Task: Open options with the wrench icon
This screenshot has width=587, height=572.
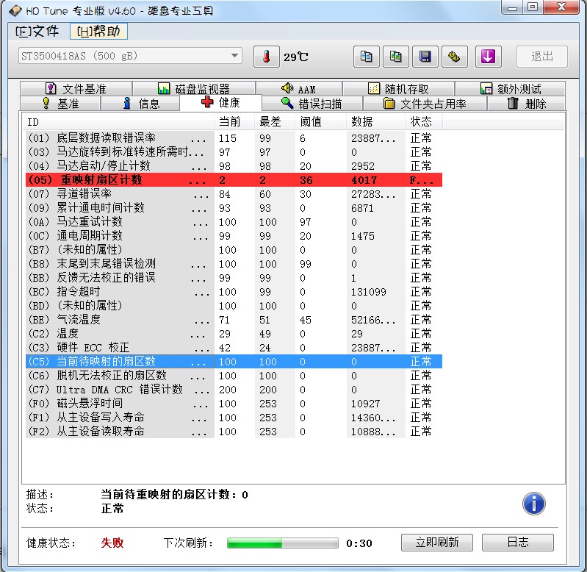Action: coord(455,57)
